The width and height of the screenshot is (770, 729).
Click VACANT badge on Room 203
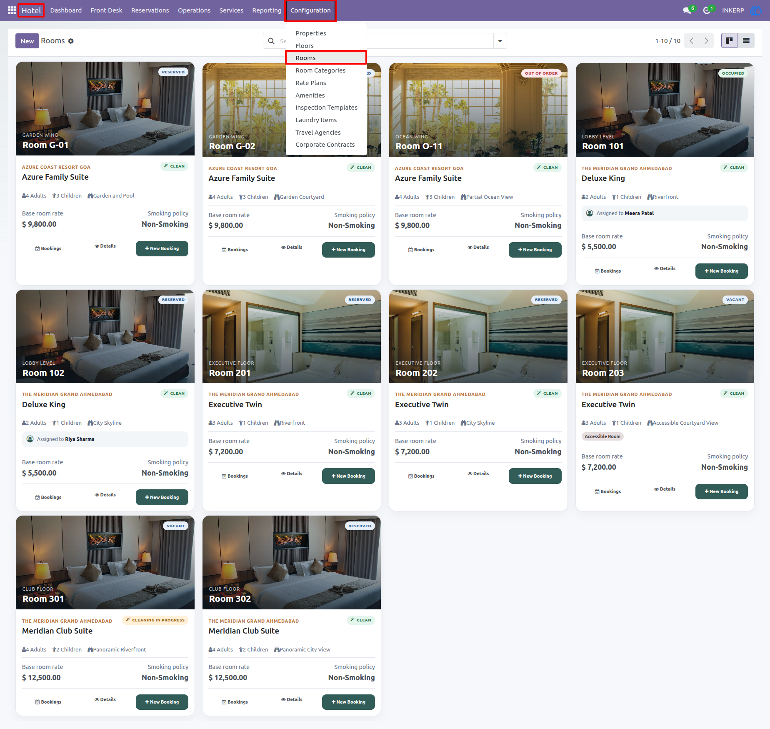735,300
